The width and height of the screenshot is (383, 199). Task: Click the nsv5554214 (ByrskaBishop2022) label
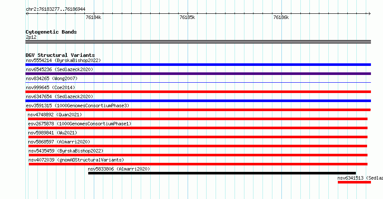[x=63, y=60]
